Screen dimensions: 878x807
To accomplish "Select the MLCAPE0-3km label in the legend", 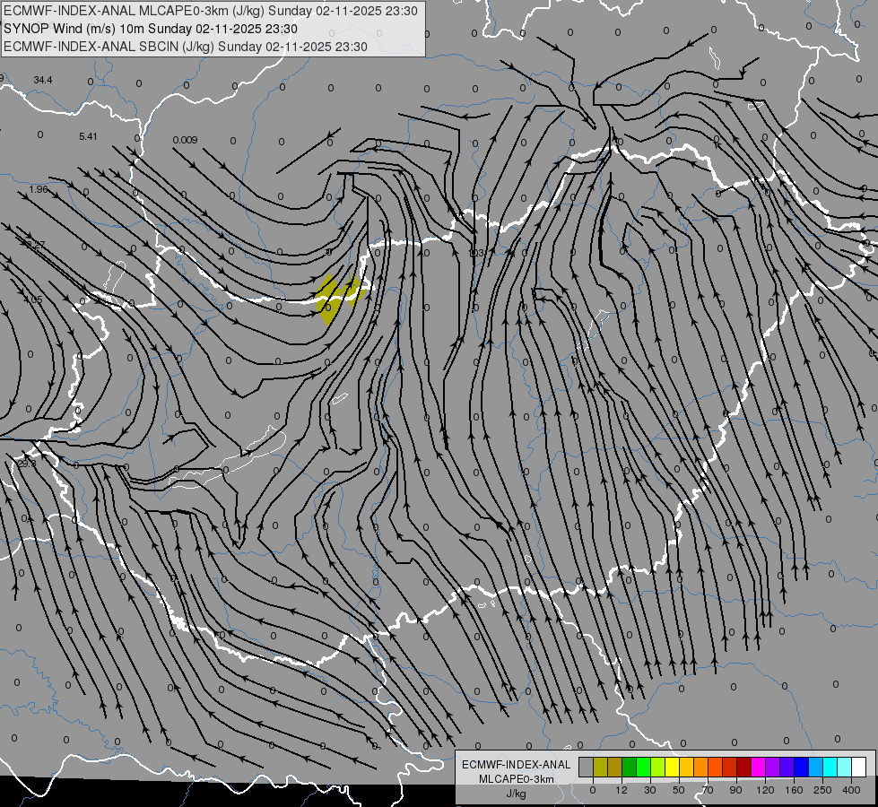I will pos(517,779).
